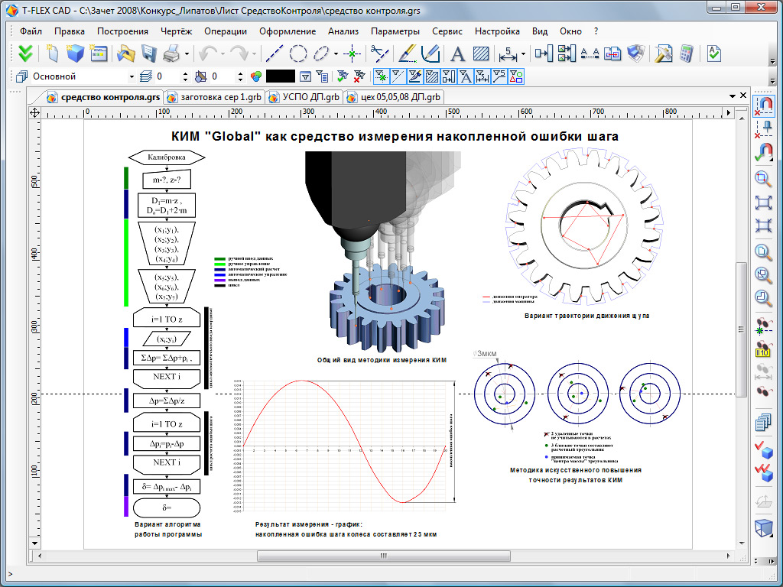Viewport: 783px width, 587px height.
Task: Select the construction ellipse tool
Action: [x=322, y=54]
